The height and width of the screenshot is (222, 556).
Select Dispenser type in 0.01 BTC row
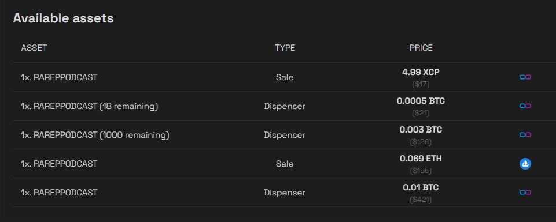pyautogui.click(x=285, y=193)
